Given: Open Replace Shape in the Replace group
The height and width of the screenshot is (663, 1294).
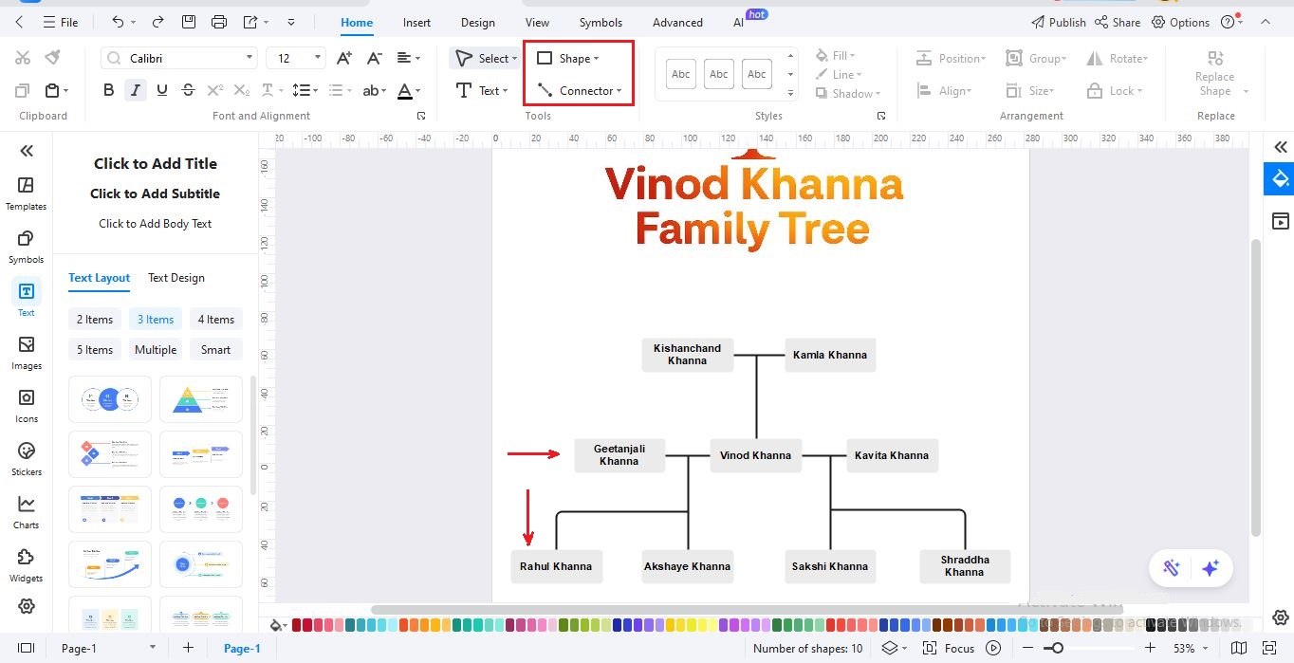Looking at the screenshot, I should click(x=1214, y=76).
